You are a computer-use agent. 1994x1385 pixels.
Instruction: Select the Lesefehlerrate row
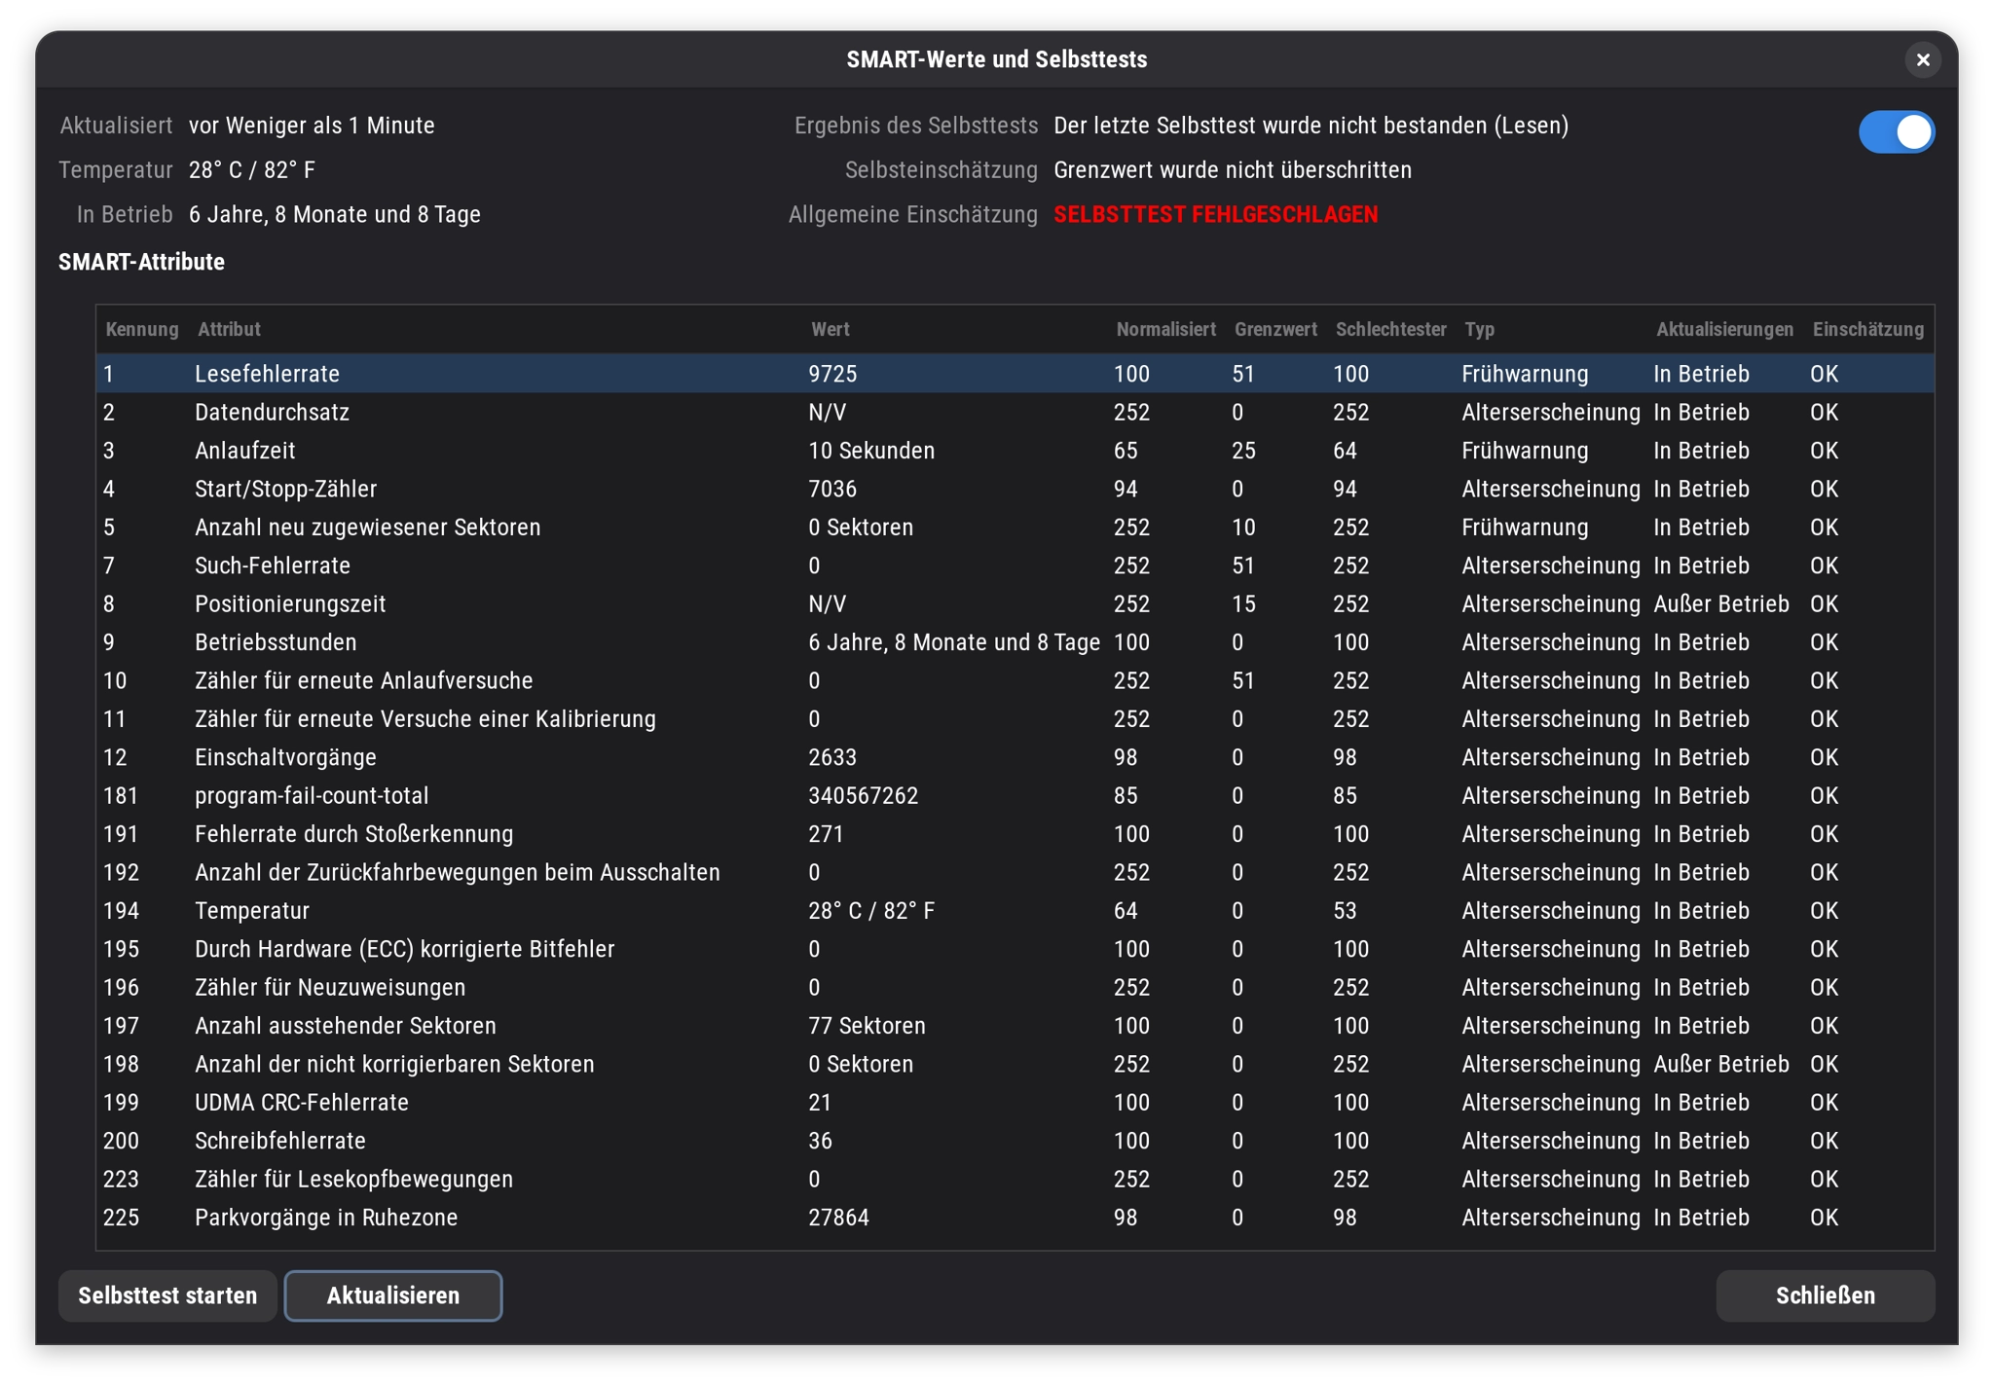(1015, 374)
